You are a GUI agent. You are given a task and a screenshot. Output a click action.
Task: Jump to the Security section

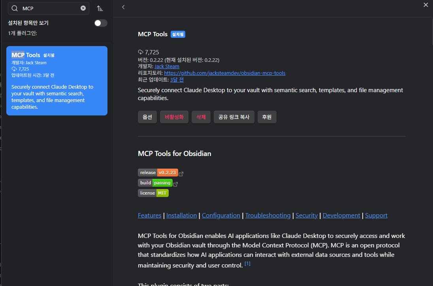[x=307, y=215]
